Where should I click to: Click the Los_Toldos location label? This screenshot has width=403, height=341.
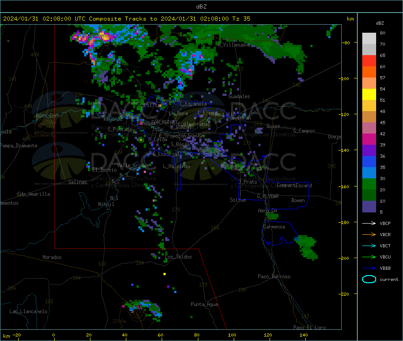click(178, 257)
